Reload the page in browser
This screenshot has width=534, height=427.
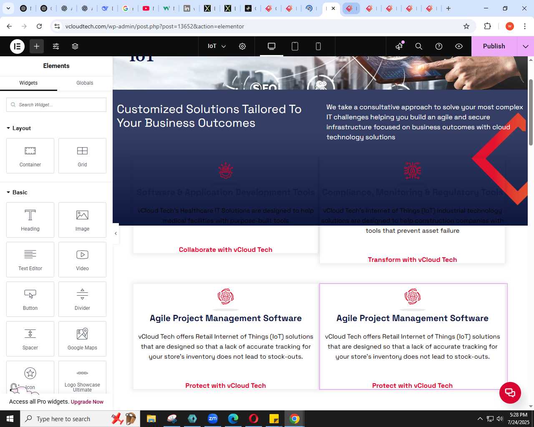click(39, 26)
